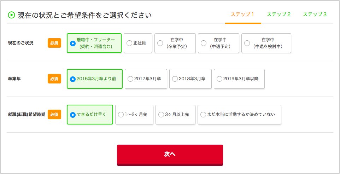340x174 pixels.
Task: Click 必須 badge beside 卒業年
Action: click(54, 79)
